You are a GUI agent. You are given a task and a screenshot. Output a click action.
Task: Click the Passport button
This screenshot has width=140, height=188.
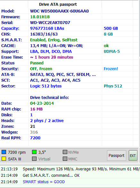click(117, 156)
